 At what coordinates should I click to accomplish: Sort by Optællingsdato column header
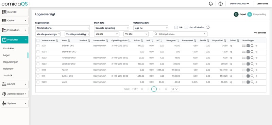click(x=121, y=41)
